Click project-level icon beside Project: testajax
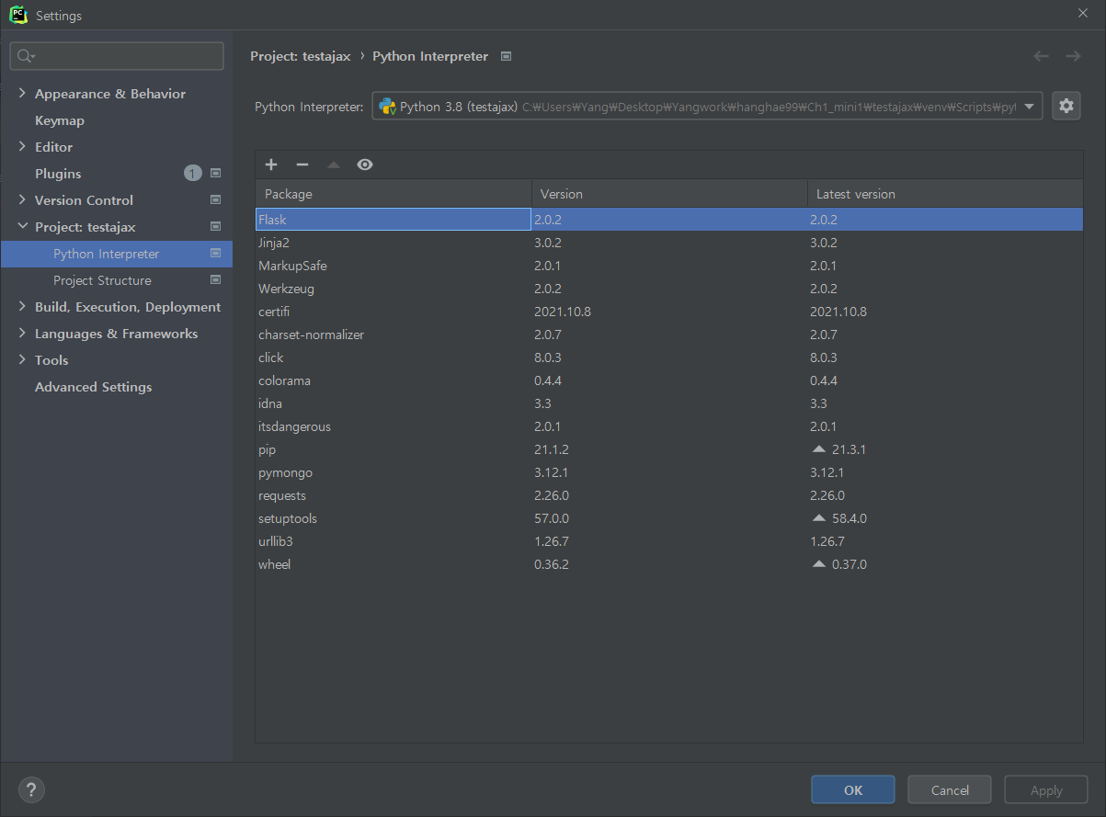1106x817 pixels. 216,226
